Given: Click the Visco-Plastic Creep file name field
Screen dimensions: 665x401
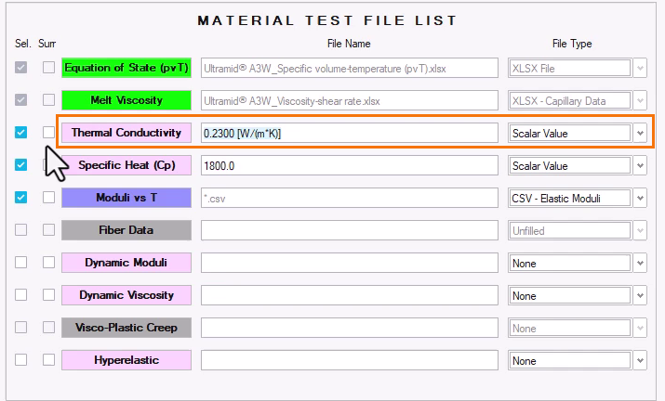Looking at the screenshot, I should click(350, 329).
